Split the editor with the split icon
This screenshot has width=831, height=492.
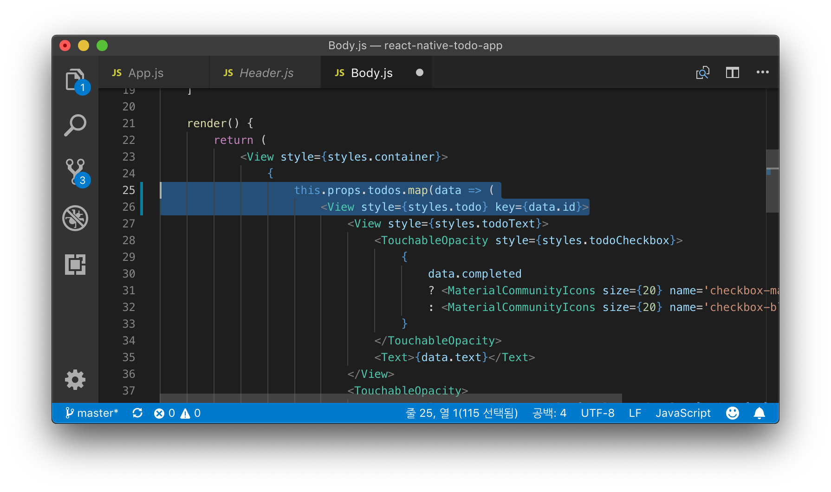733,72
